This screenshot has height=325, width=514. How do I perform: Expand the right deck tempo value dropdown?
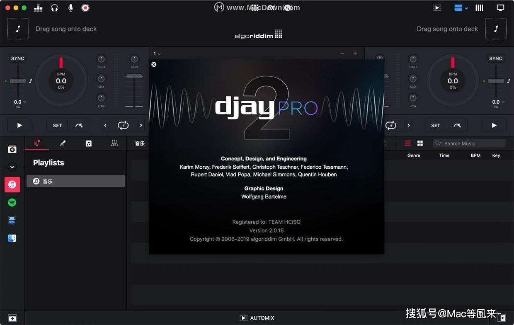pyautogui.click(x=499, y=102)
